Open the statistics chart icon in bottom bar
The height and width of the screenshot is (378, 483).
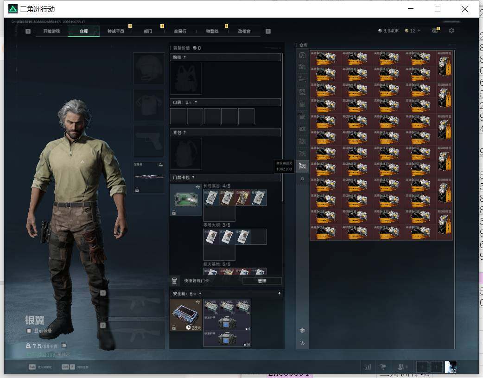pos(368,367)
